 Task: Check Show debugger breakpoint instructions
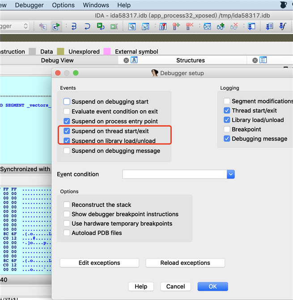coord(67,214)
